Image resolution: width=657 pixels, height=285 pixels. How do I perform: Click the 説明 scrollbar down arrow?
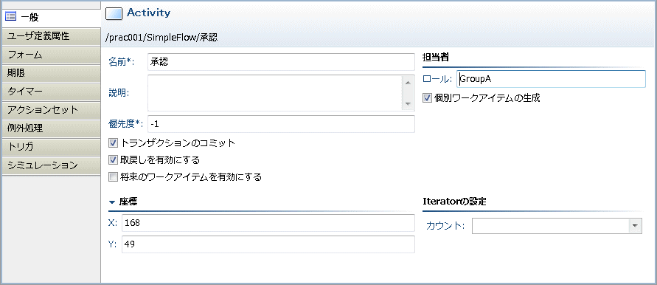coord(407,103)
